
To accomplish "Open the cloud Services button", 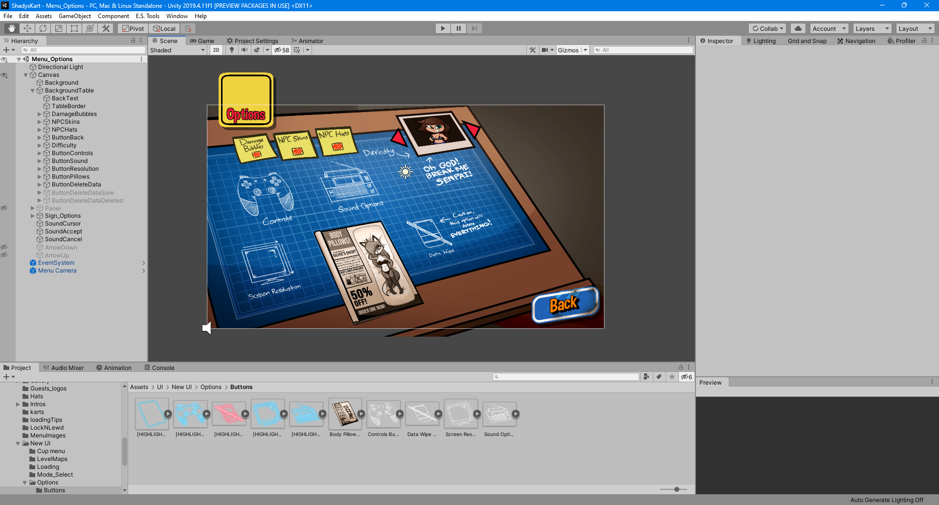I will pos(798,28).
